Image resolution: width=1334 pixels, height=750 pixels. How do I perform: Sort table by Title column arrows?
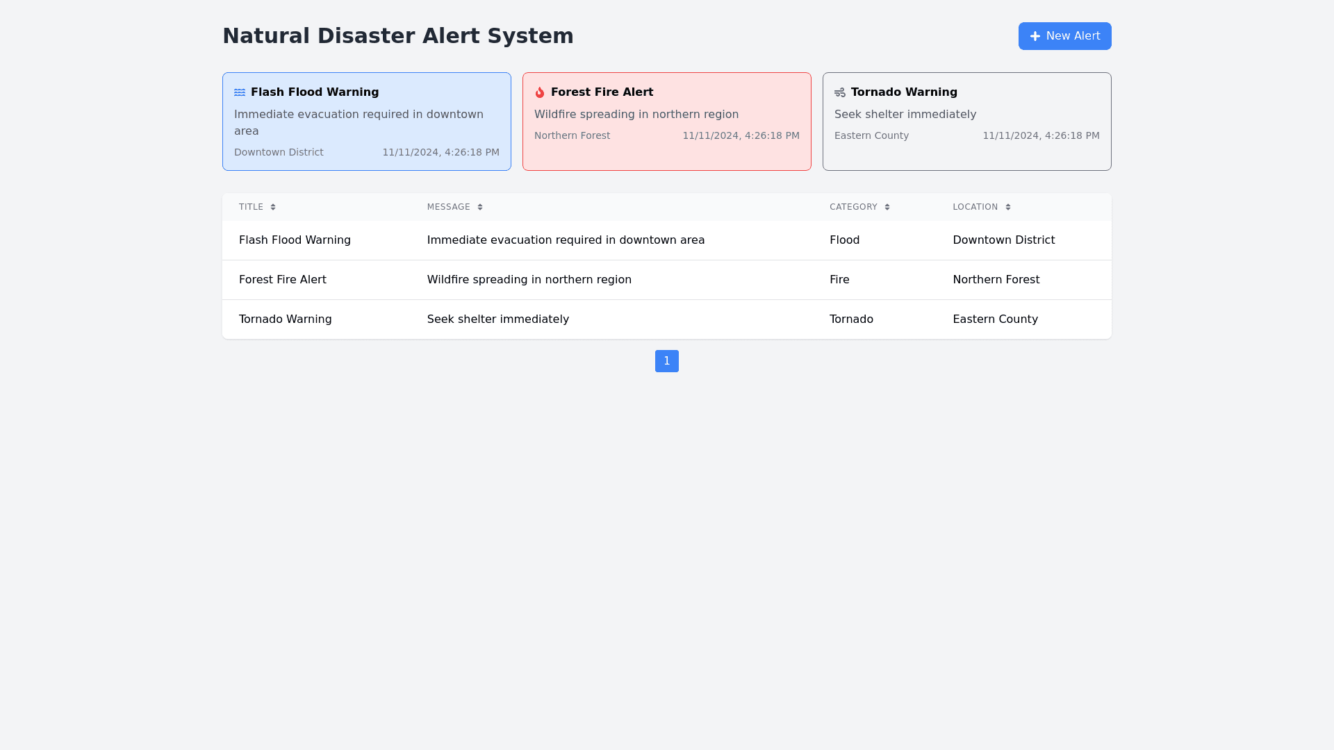click(273, 207)
